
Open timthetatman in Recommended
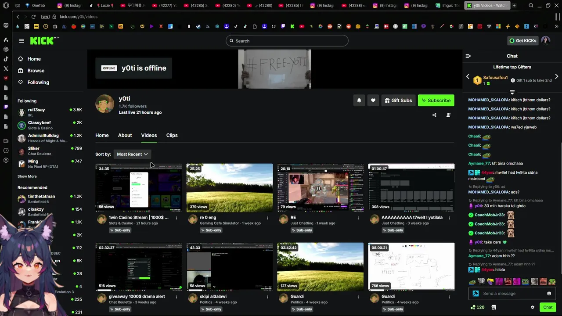50,199
